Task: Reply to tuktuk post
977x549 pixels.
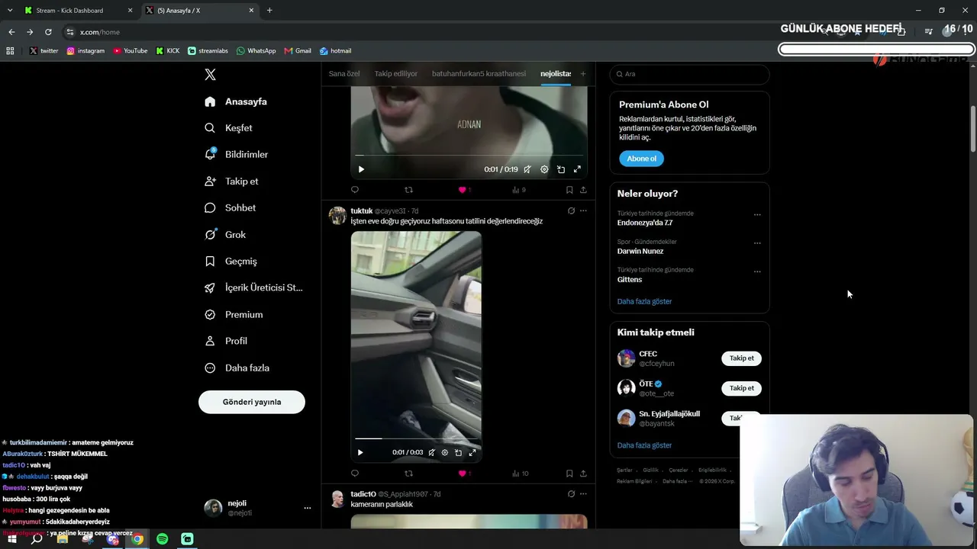Action: point(355,474)
